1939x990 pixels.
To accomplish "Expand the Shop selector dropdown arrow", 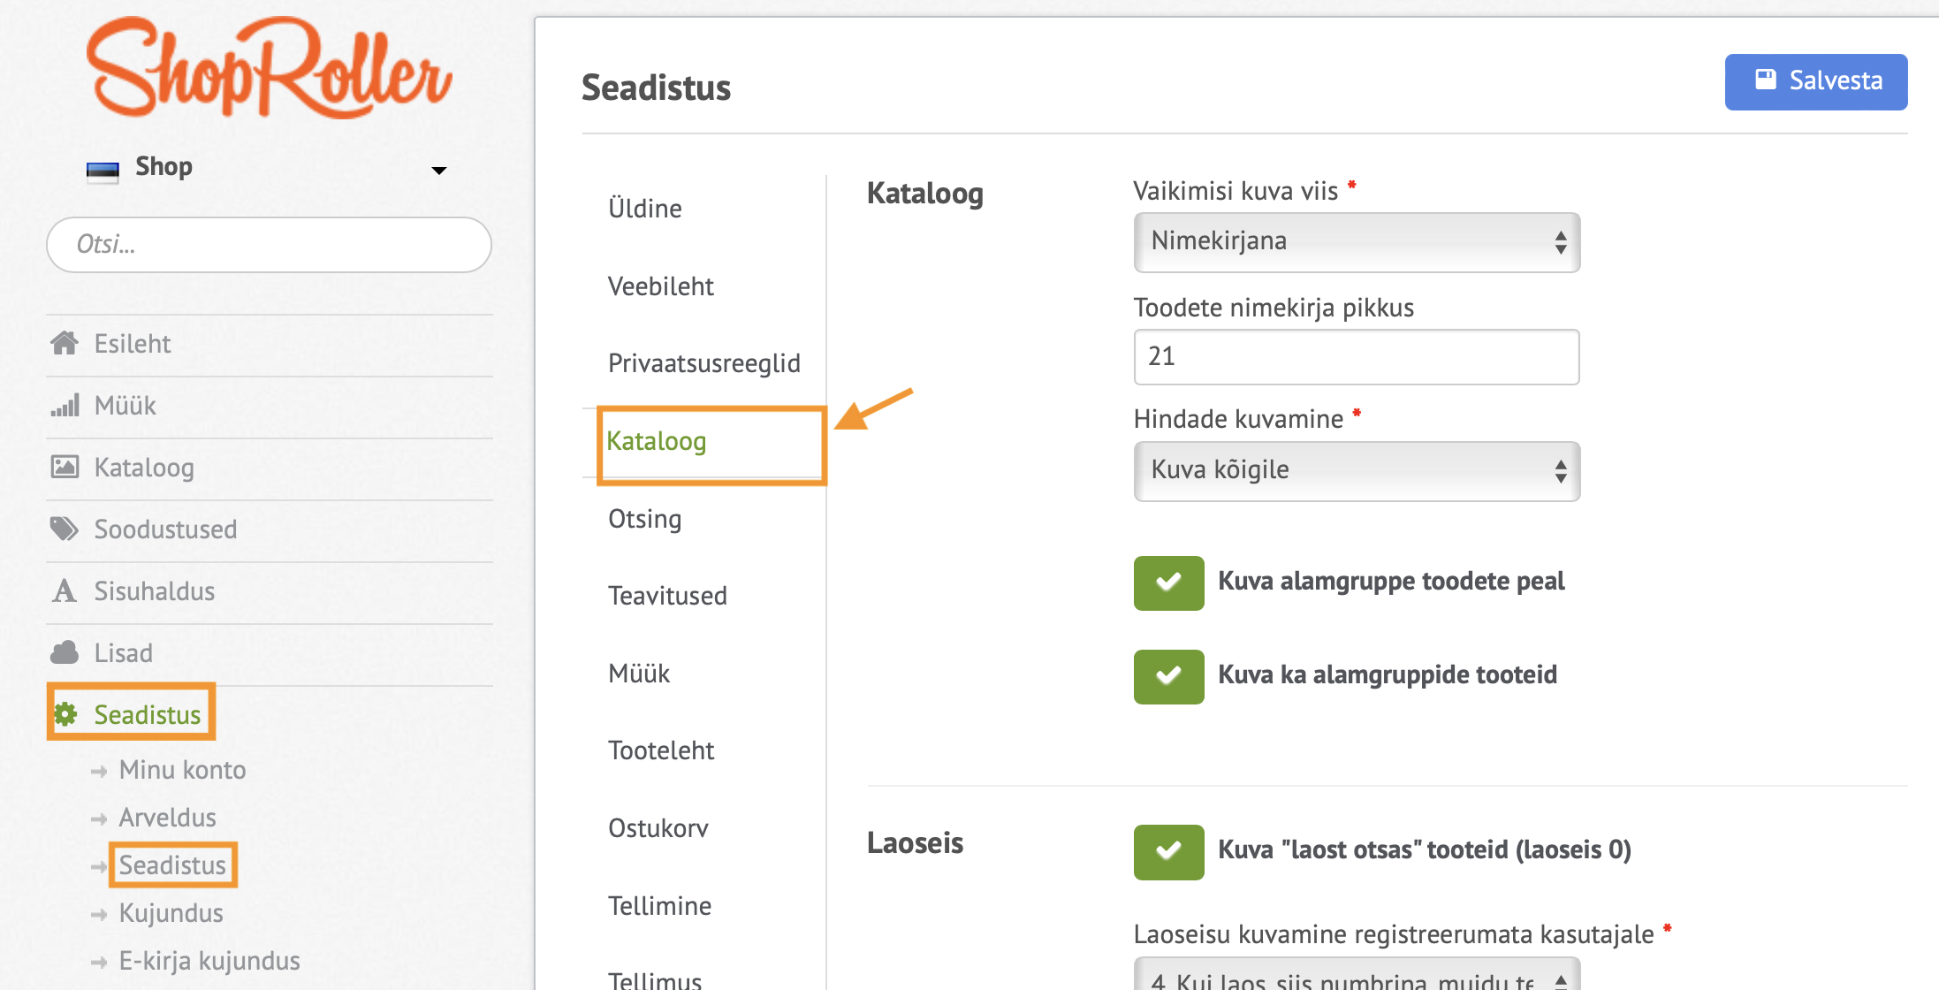I will pos(438,170).
